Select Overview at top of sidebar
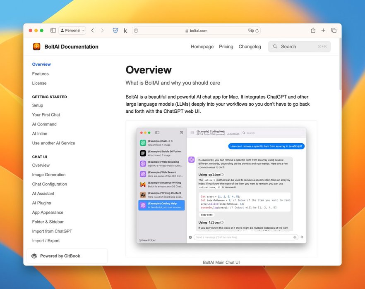 (41, 64)
